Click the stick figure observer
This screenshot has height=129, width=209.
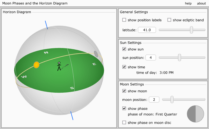59,66
